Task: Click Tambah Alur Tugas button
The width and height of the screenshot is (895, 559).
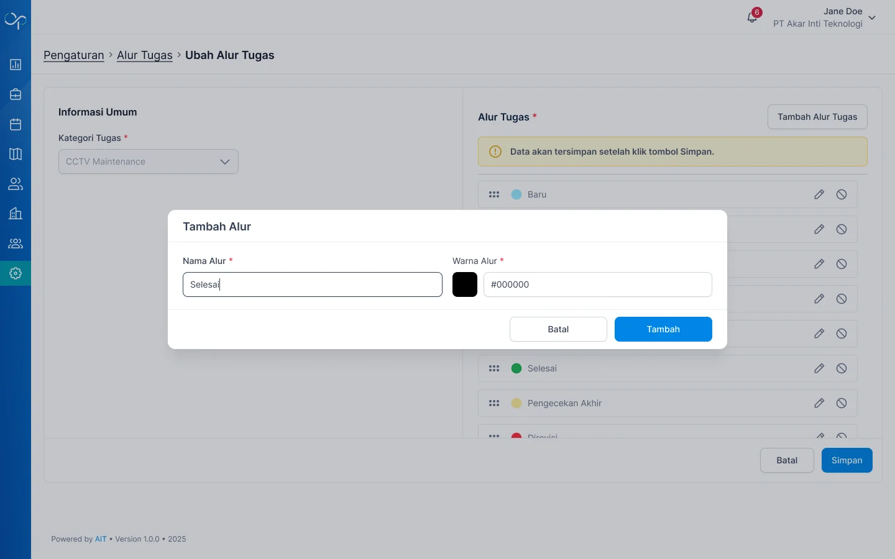Action: click(817, 117)
